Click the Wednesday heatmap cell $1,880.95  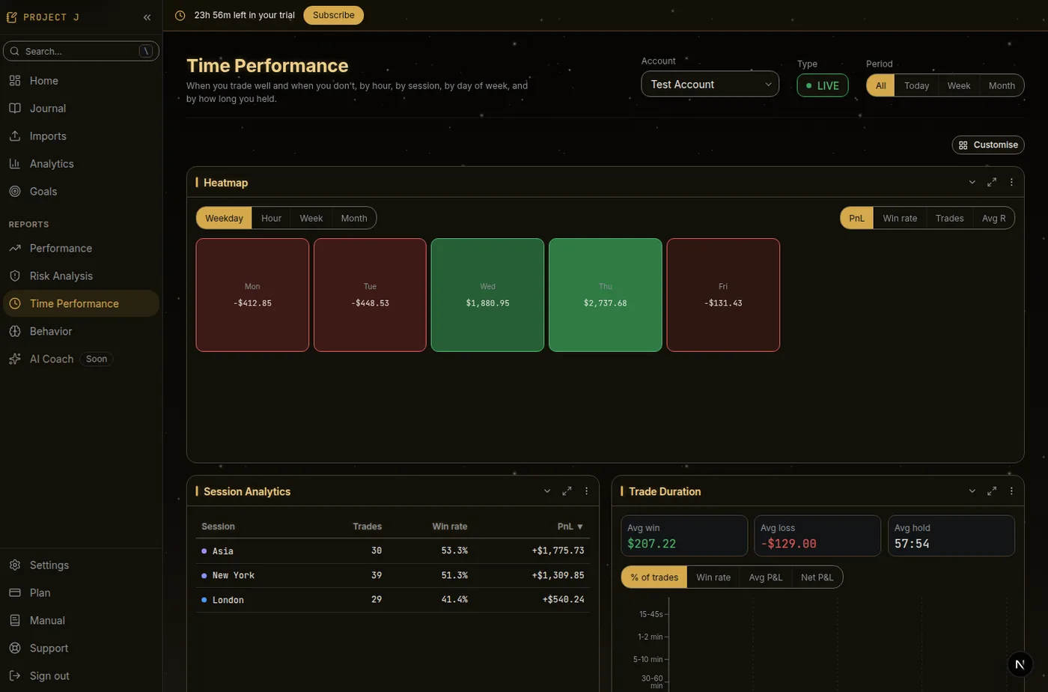tap(487, 295)
